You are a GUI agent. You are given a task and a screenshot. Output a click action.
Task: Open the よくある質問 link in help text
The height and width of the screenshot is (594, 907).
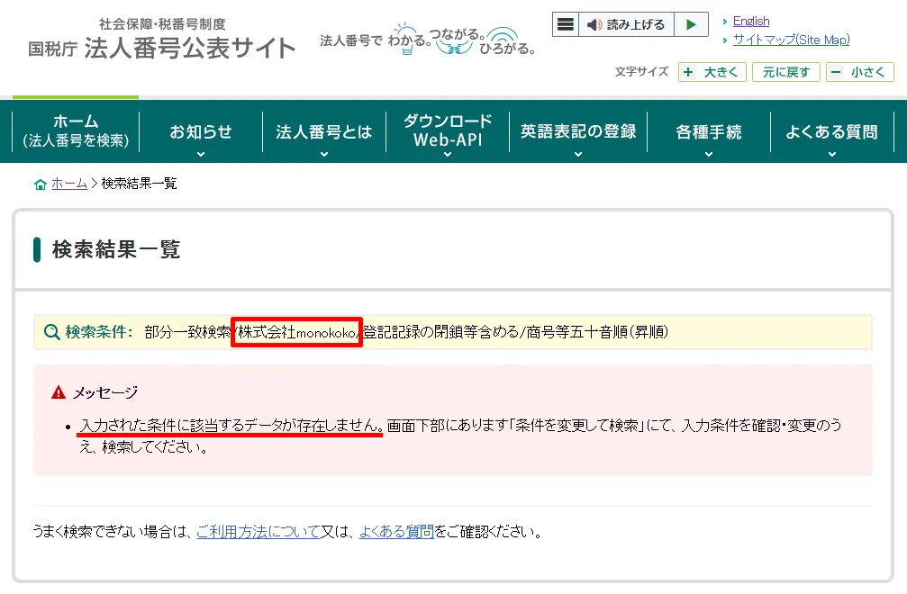[x=396, y=531]
